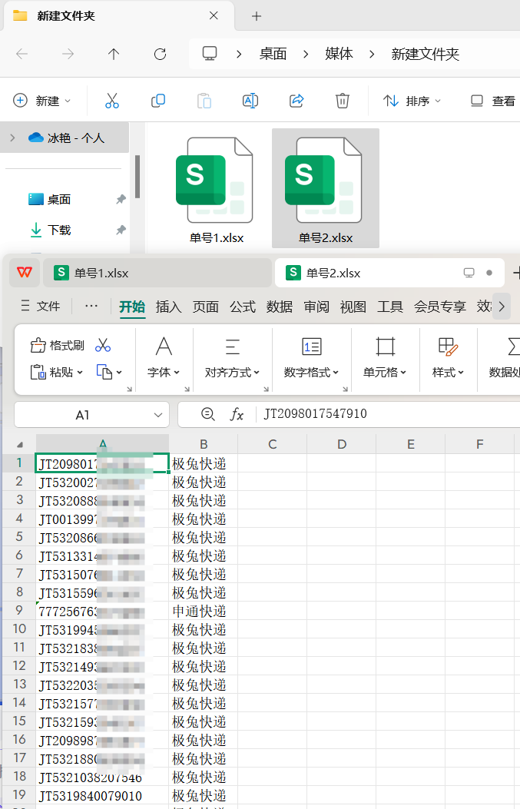Click the Cut scissors icon in Explorer toolbar
The width and height of the screenshot is (520, 809).
tap(112, 101)
